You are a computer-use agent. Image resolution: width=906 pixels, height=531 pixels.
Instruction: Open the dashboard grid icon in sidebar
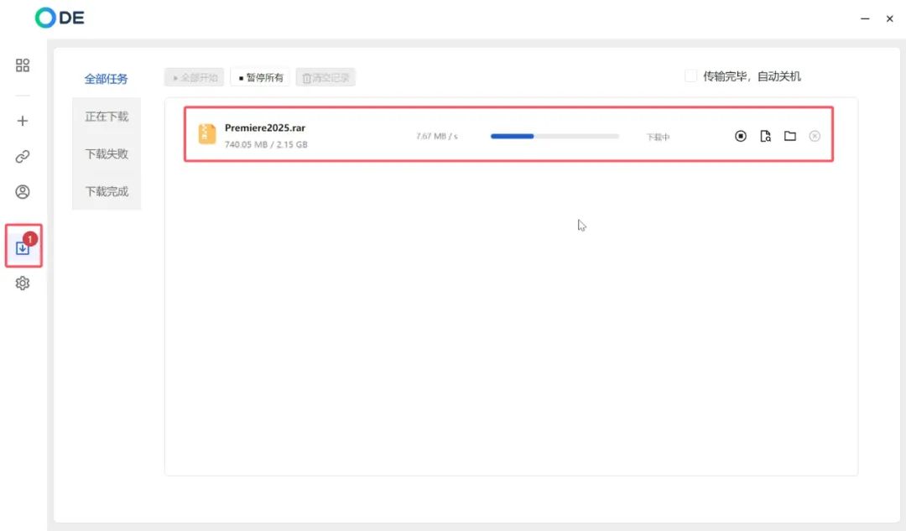(x=23, y=65)
